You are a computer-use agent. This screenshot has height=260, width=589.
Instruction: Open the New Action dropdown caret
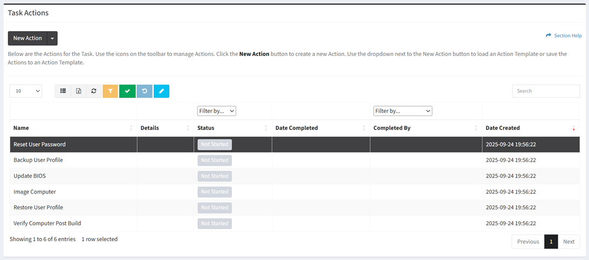52,38
